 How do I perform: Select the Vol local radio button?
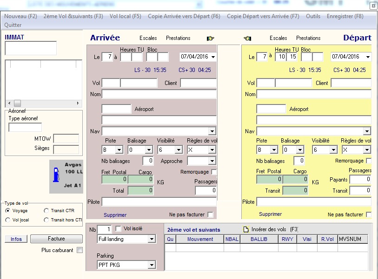pos(8,220)
